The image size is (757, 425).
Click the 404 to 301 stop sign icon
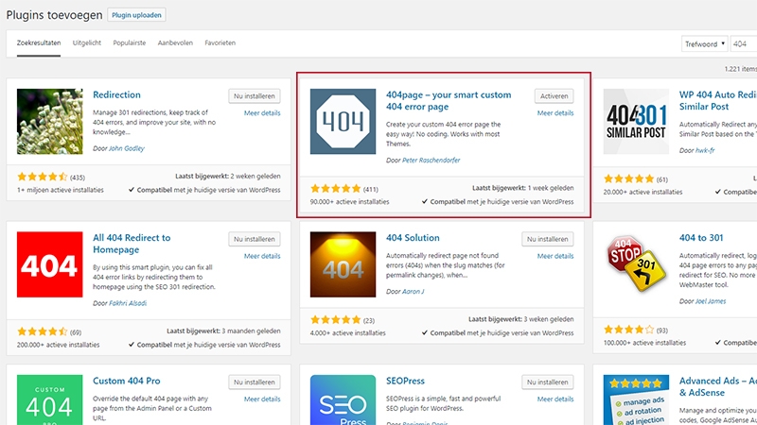pyautogui.click(x=636, y=264)
